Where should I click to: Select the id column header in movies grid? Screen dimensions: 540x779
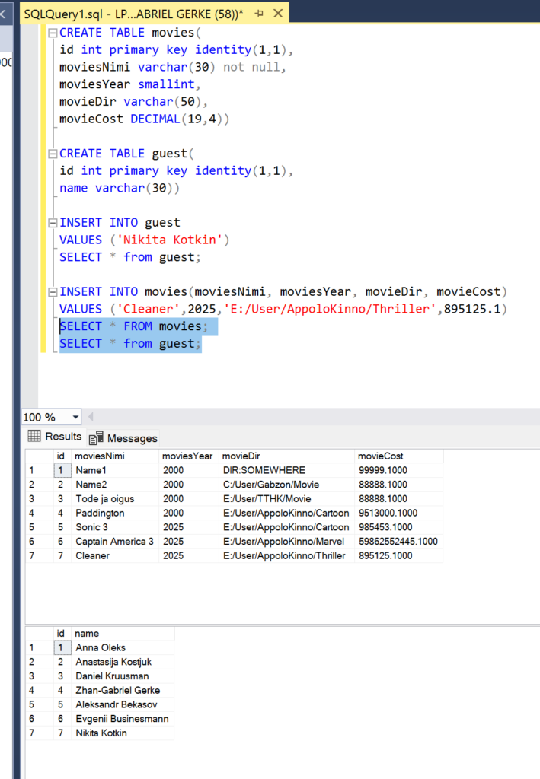pos(62,456)
